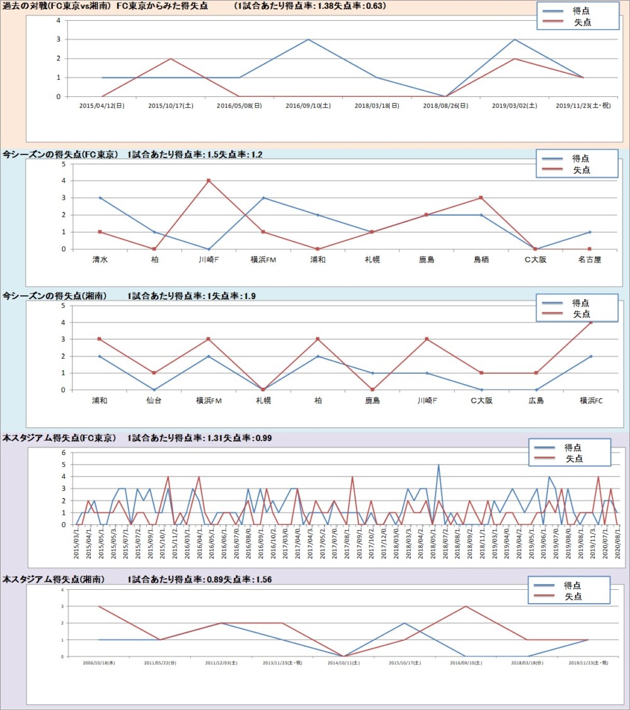Click the 横浜FM label in the 湘南 season chart
This screenshot has height=710, width=630.
[209, 400]
